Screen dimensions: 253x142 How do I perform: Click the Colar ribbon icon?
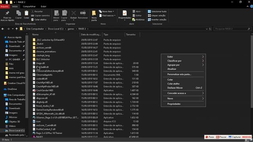[x=26, y=13]
